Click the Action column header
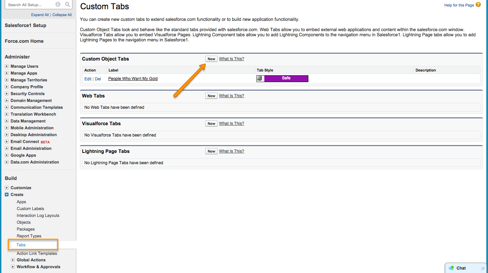This screenshot has height=273, width=488. (x=90, y=70)
